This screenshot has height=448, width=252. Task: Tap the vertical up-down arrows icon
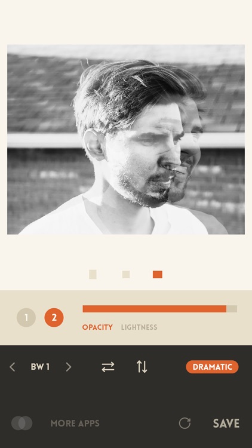tap(142, 367)
